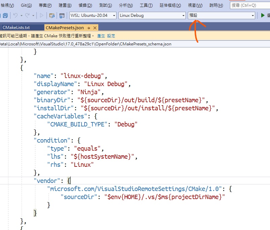
Task: Click the 產生 link in the notification bar
Action: pyautogui.click(x=101, y=36)
